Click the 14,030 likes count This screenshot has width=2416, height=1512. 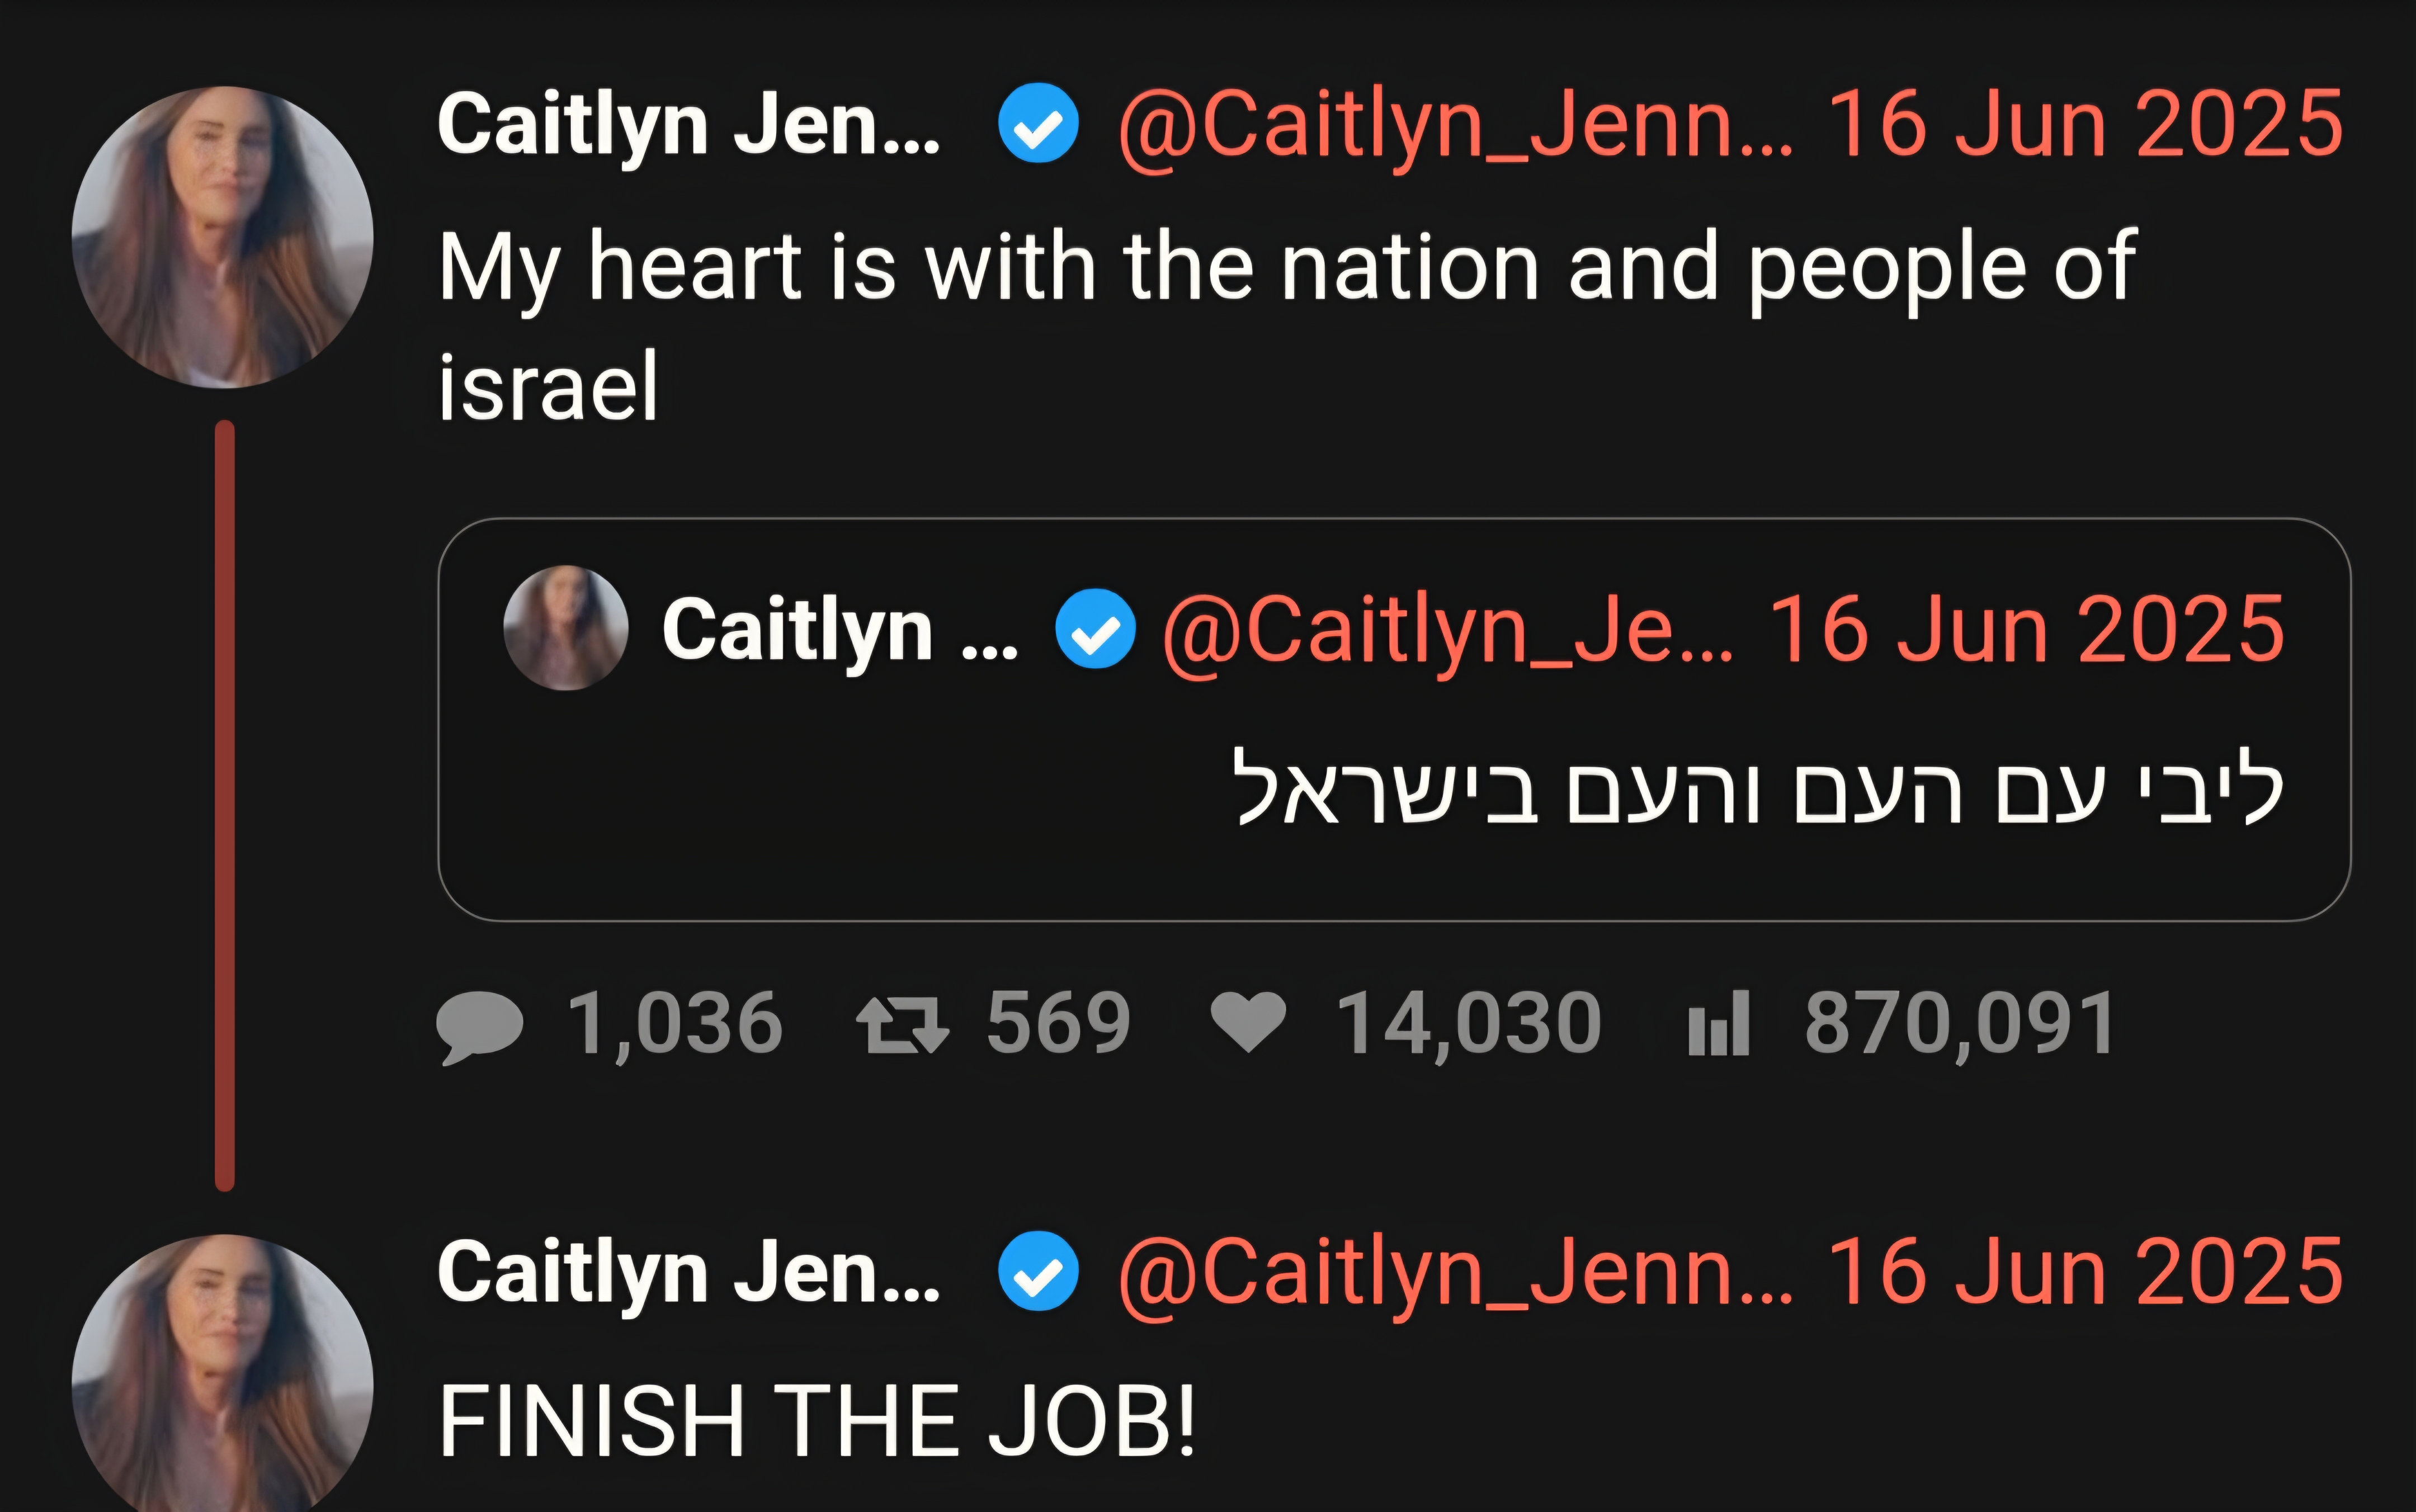point(1470,1024)
